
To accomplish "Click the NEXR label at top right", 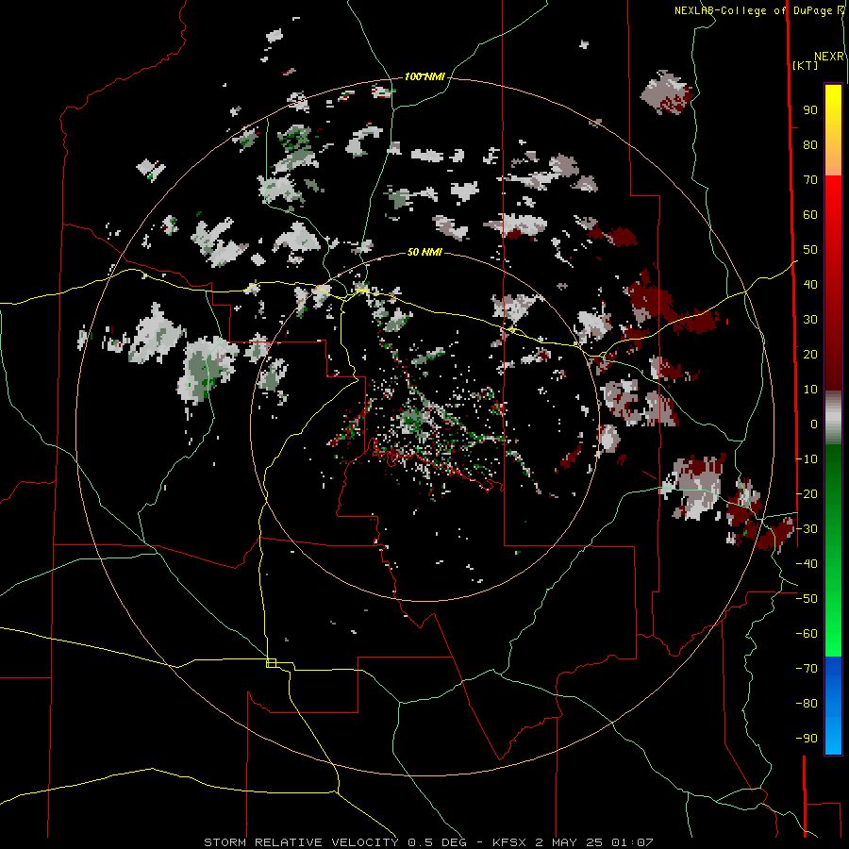I will pyautogui.click(x=829, y=57).
